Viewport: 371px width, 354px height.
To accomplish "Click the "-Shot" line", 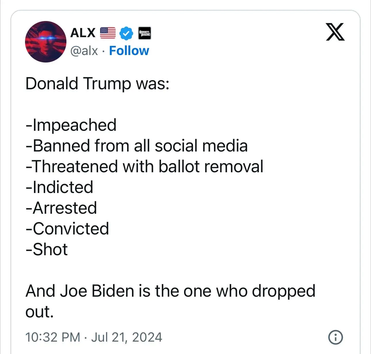I will point(47,249).
